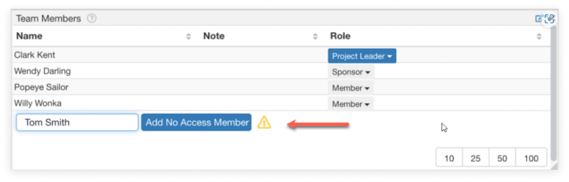Click the vertical scrollbar on the right
Viewport: 569px width, 182px height.
(553, 93)
